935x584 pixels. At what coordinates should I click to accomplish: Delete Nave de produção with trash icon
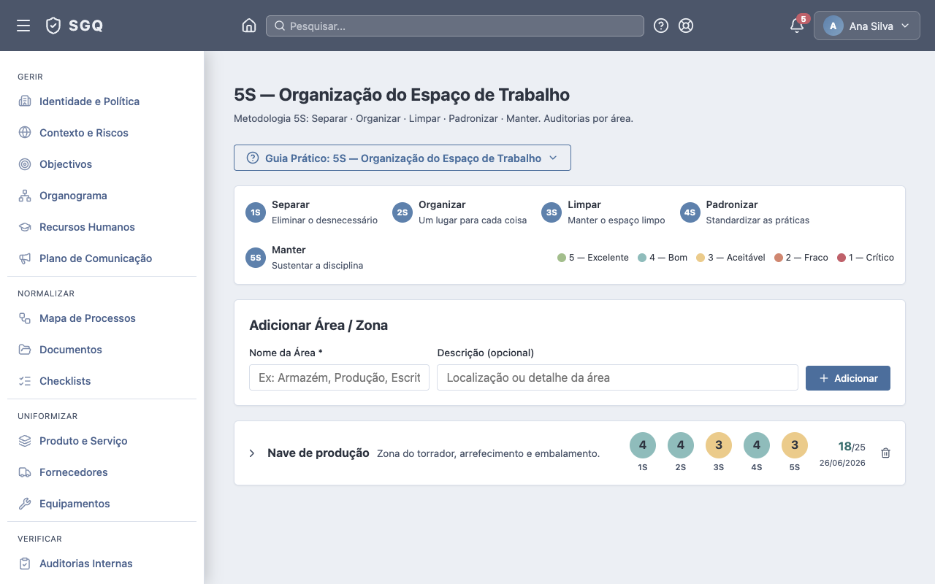tap(885, 453)
